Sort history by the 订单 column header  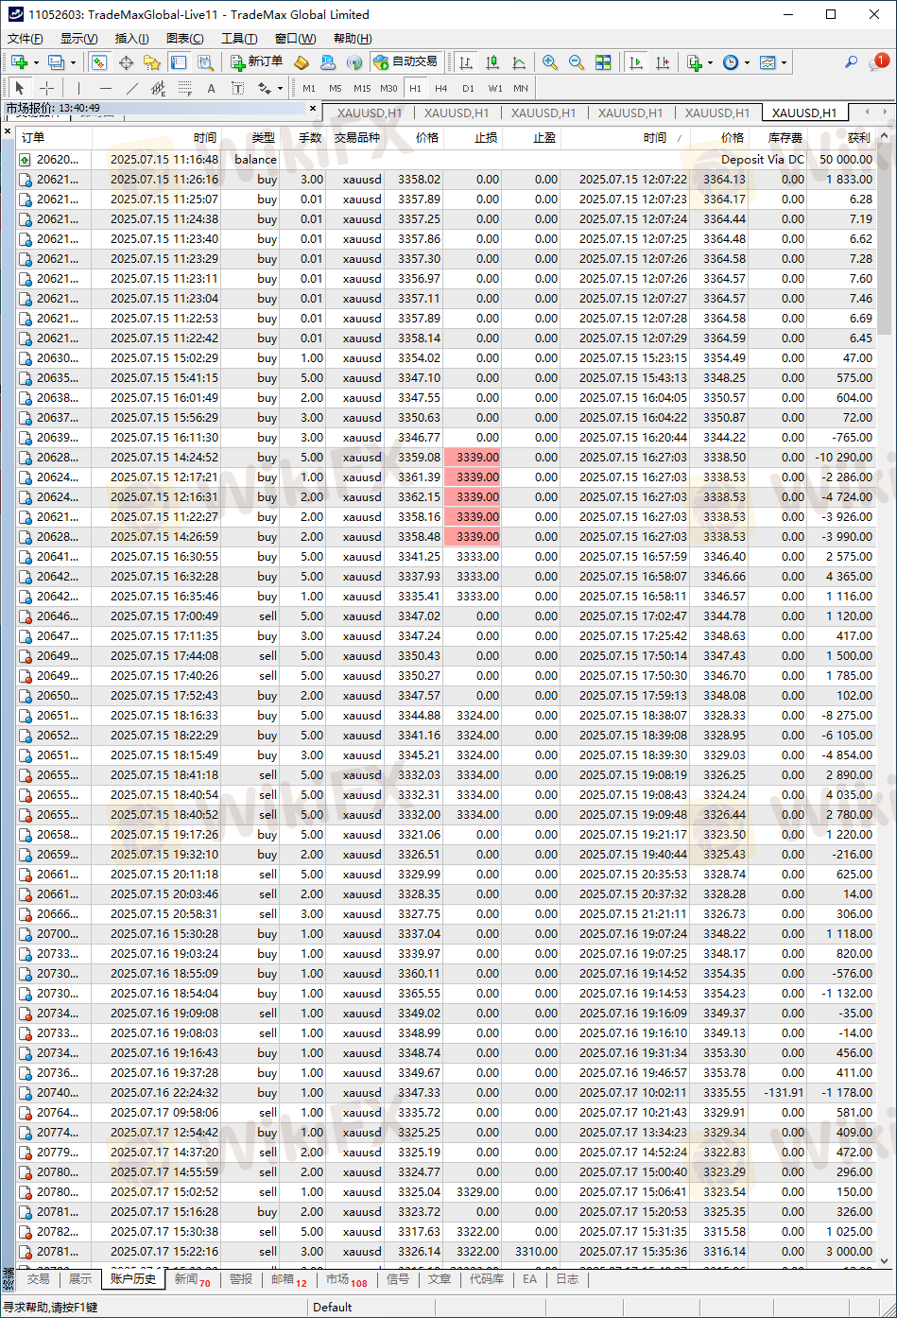point(54,137)
